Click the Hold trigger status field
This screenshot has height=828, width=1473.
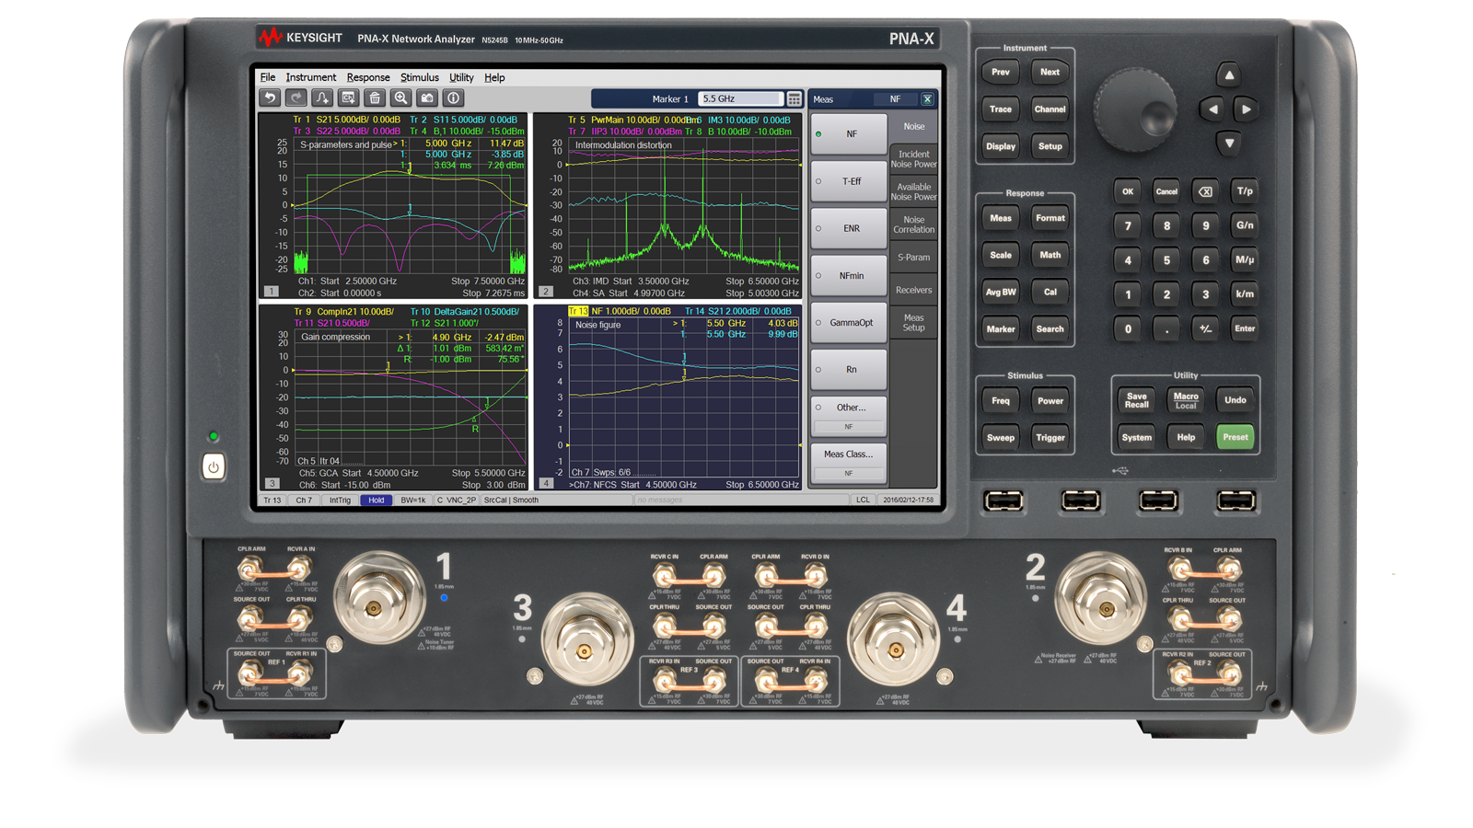coord(376,500)
